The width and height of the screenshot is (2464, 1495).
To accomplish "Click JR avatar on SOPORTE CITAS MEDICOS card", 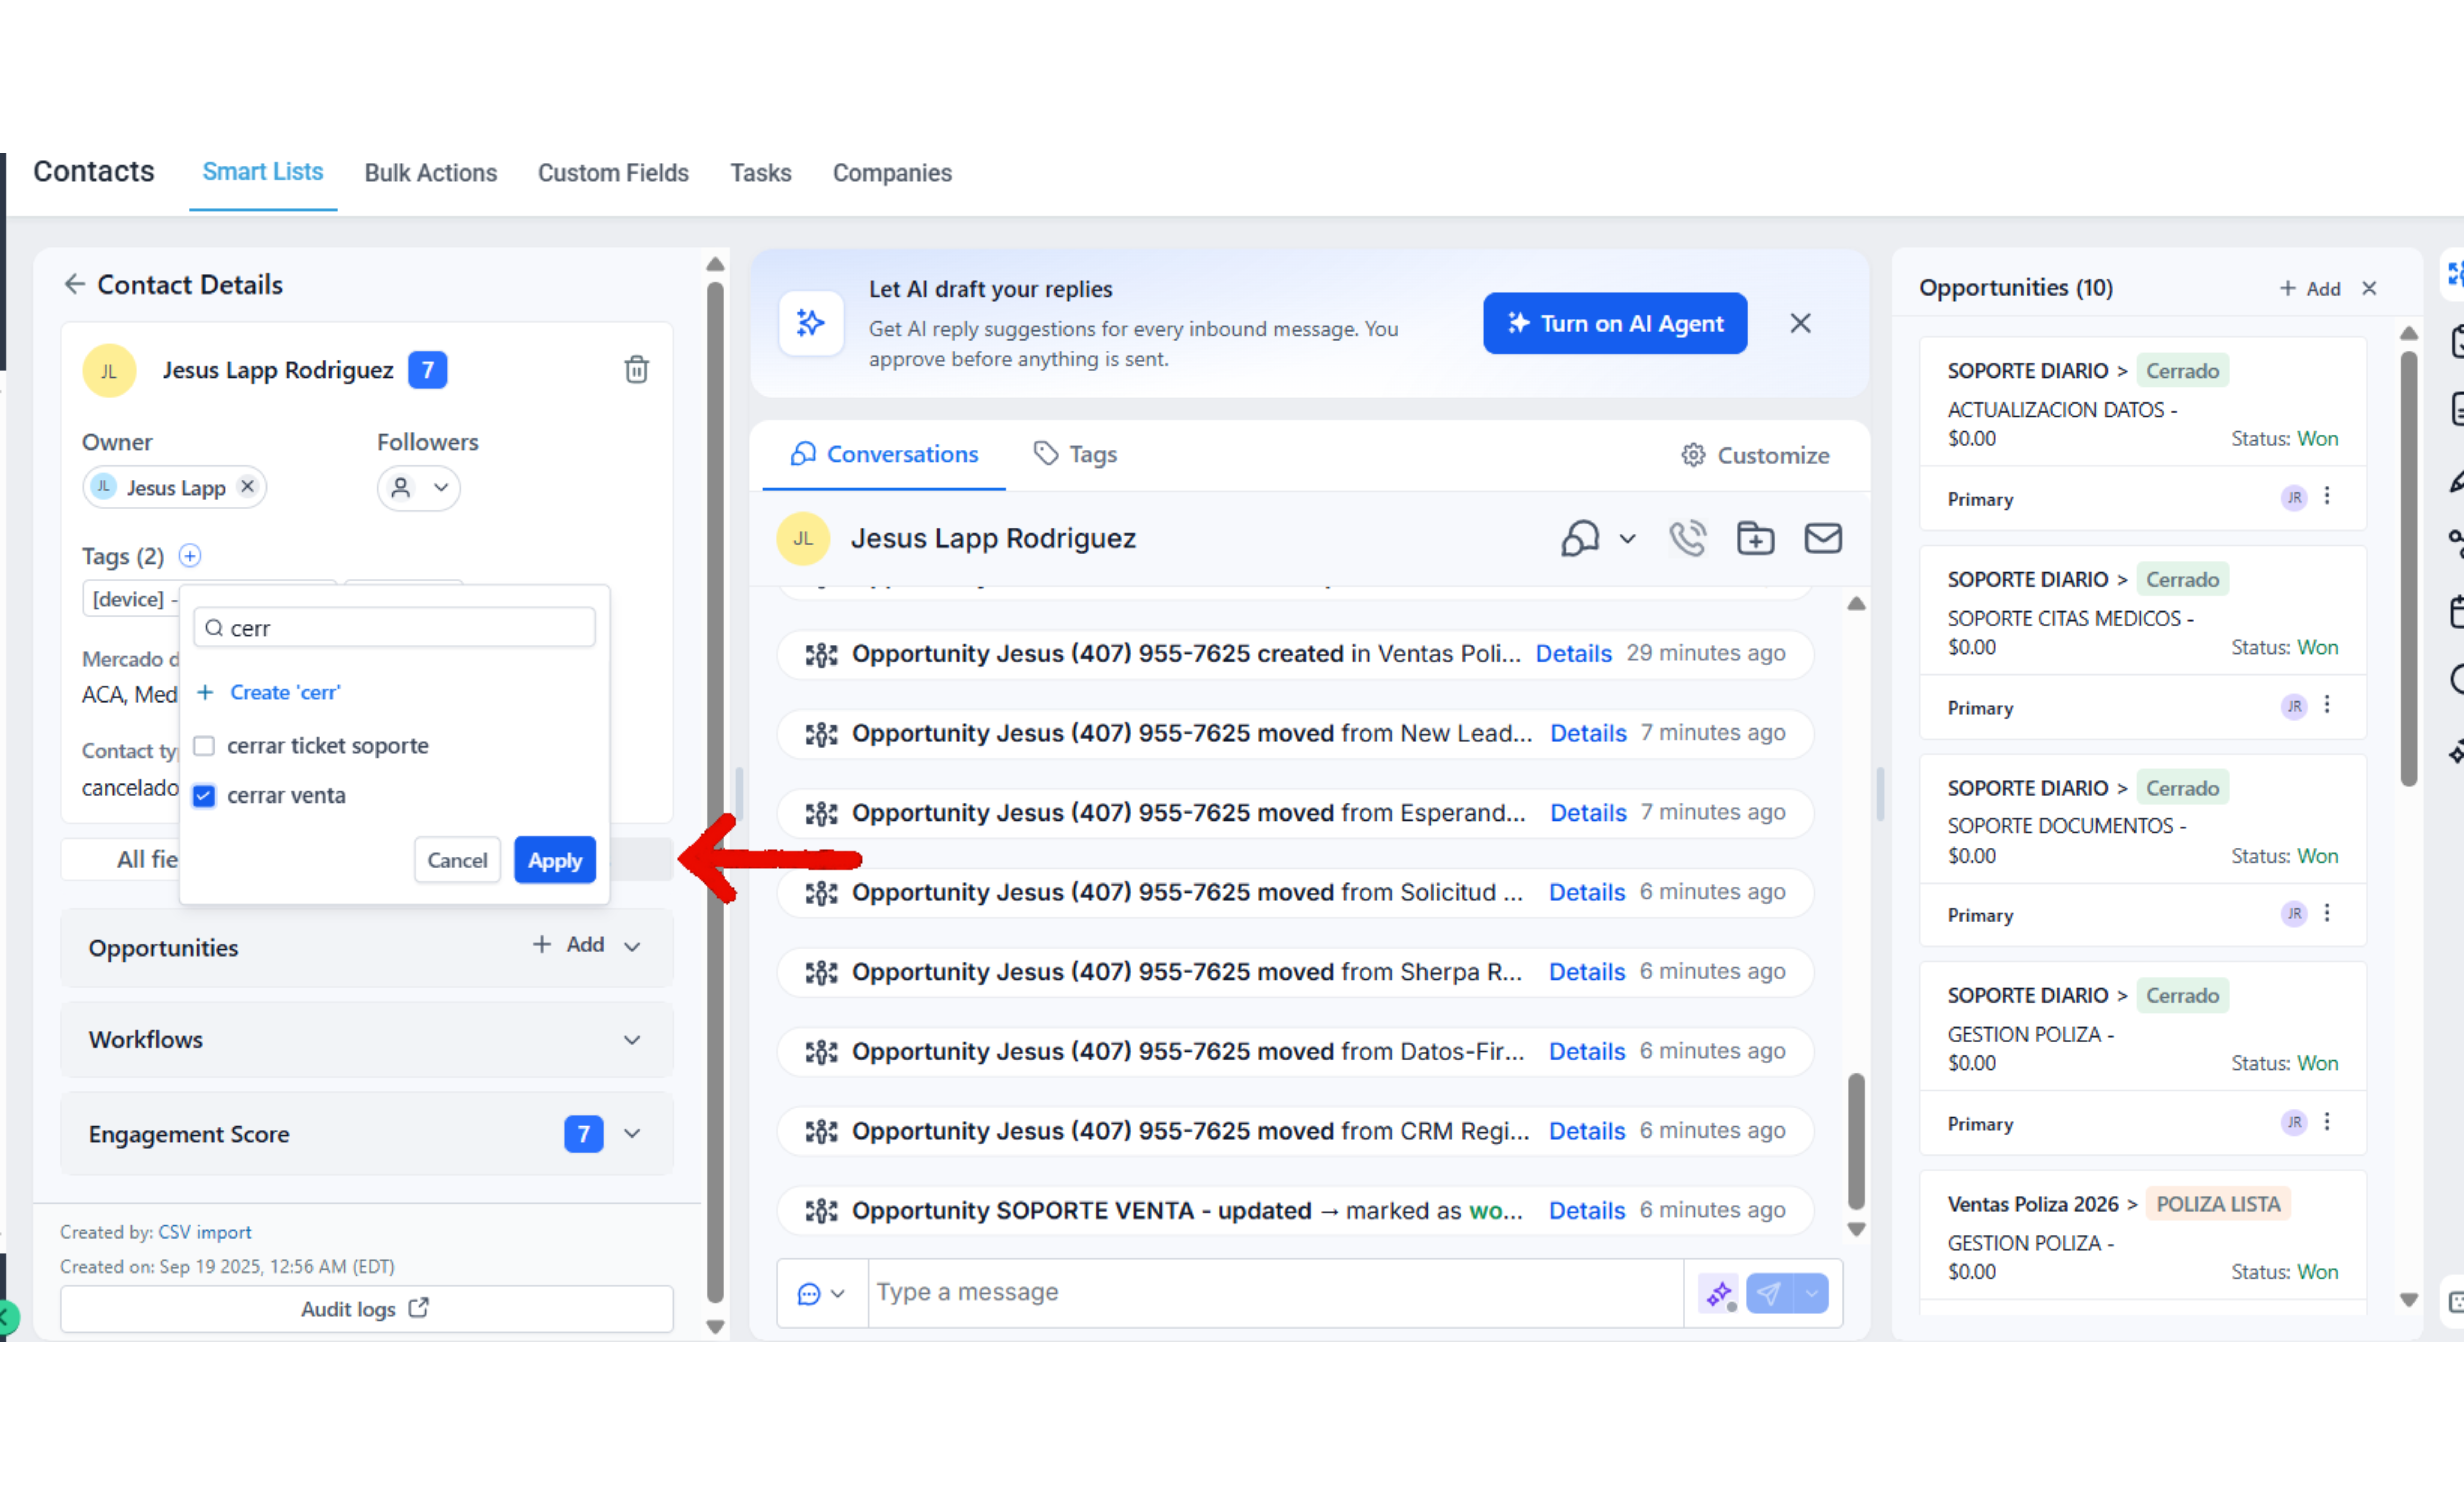I will (x=2294, y=707).
